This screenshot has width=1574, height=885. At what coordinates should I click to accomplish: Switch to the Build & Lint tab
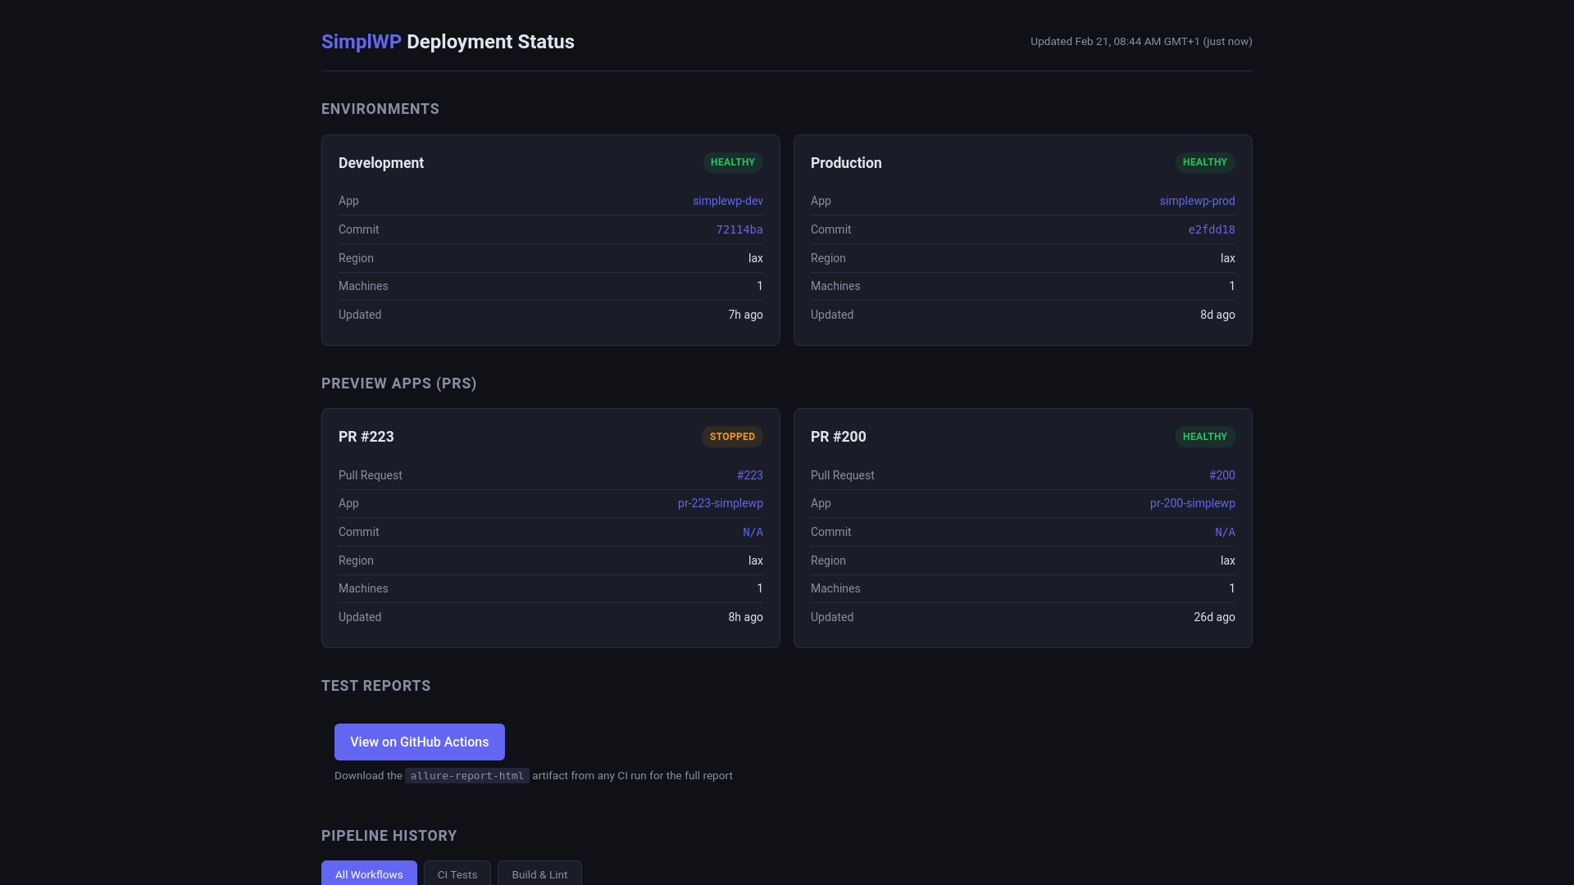tap(539, 874)
